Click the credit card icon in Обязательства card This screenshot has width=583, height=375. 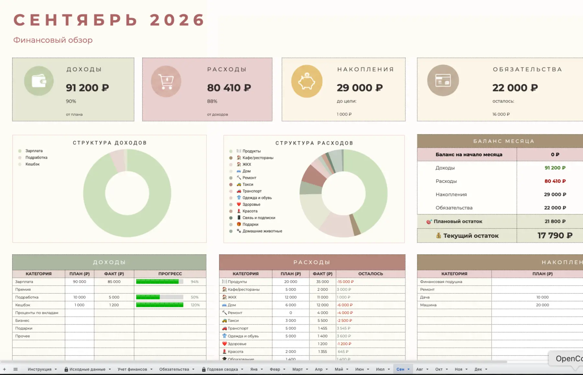coord(443,80)
